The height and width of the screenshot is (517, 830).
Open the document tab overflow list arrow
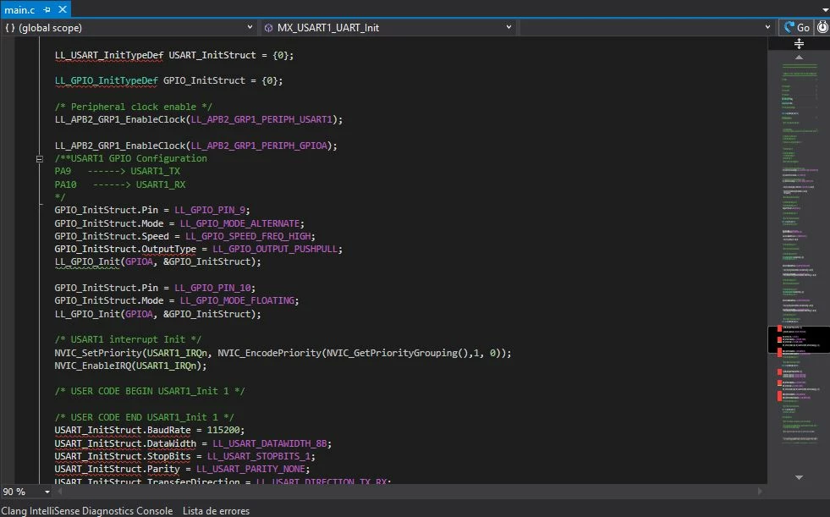coord(825,10)
